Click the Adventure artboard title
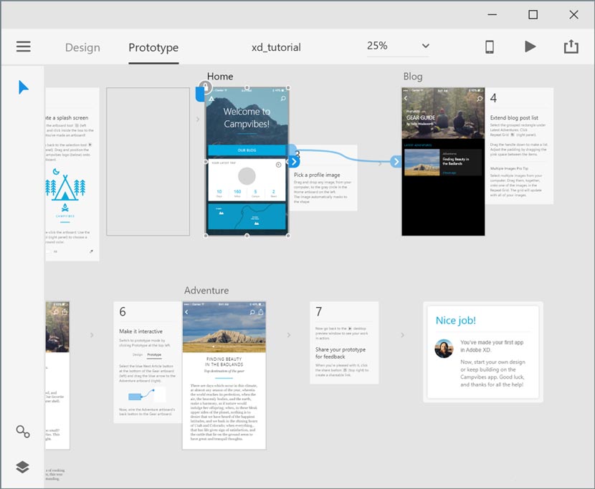The image size is (595, 489). [206, 291]
